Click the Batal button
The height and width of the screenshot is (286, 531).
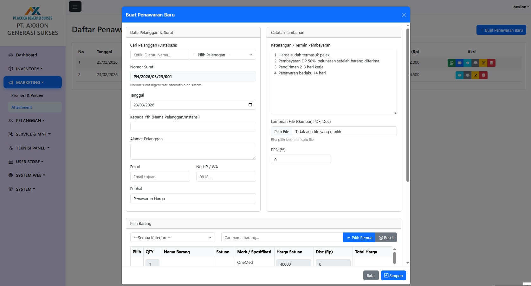click(x=371, y=276)
